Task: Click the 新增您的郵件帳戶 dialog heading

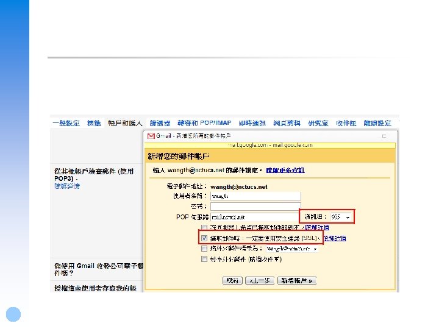Action: click(179, 156)
